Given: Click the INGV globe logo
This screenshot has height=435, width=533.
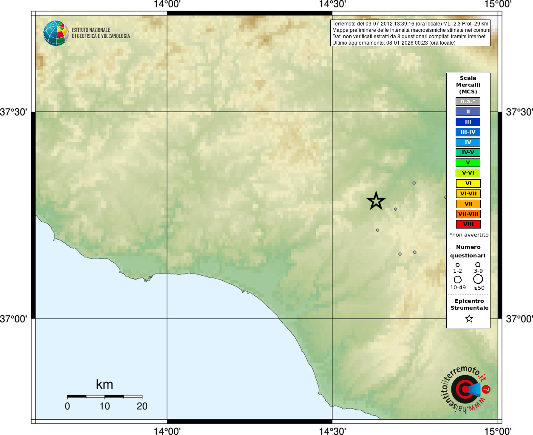Looking at the screenshot, I should 56,33.
